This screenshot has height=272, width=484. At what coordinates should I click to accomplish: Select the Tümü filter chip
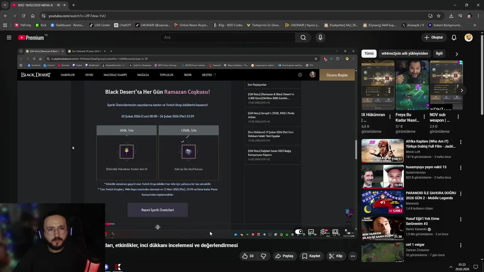[x=369, y=54]
